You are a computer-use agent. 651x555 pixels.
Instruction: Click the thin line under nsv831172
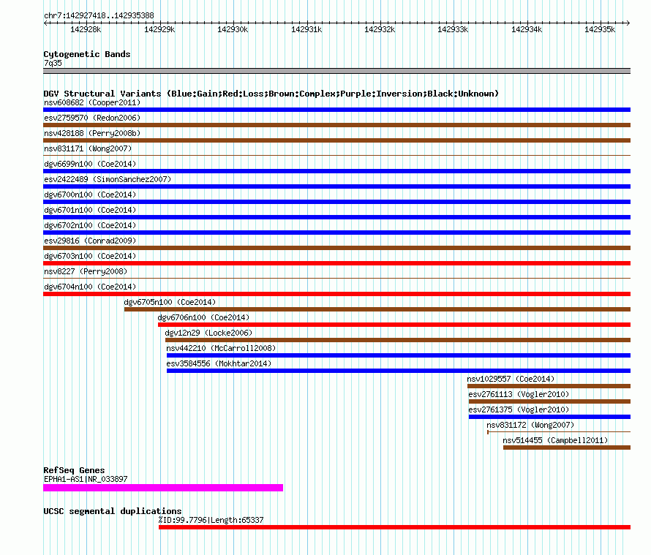pyautogui.click(x=559, y=432)
